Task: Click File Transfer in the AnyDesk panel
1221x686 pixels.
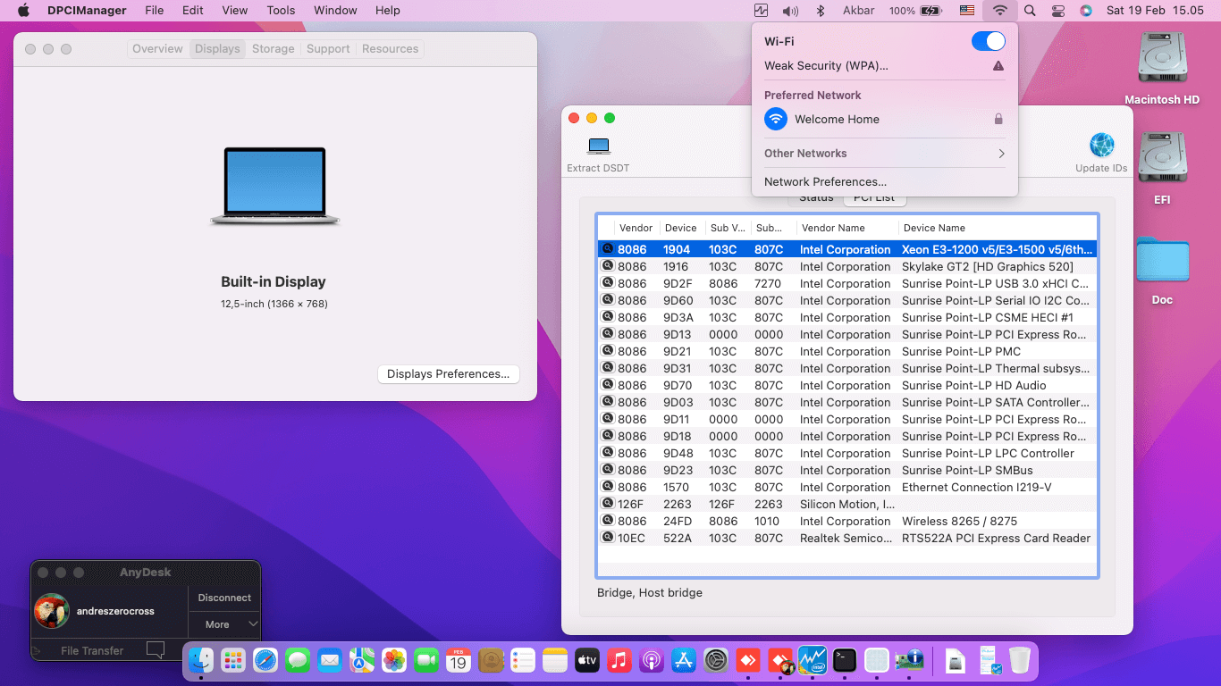Action: 92,650
